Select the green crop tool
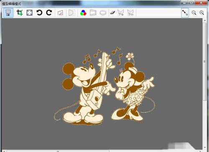Screen dimensions: 209x152 (20, 13)
